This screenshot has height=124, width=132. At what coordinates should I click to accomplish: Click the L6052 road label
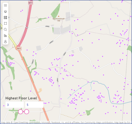47,26
